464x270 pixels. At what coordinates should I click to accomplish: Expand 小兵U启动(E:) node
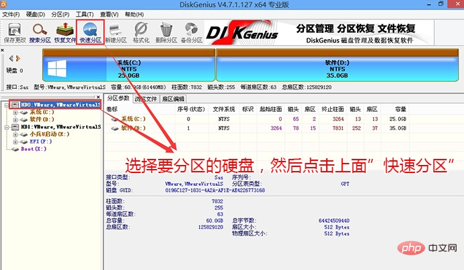click(15, 135)
